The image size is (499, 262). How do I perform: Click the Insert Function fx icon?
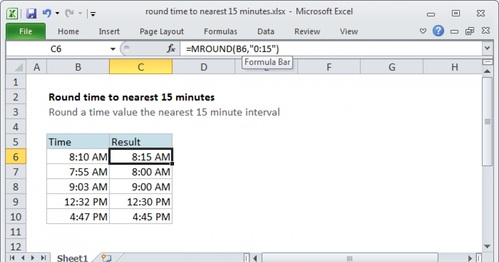click(x=171, y=49)
